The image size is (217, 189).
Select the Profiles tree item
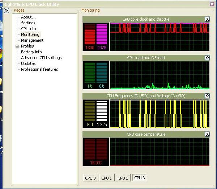tap(27, 46)
